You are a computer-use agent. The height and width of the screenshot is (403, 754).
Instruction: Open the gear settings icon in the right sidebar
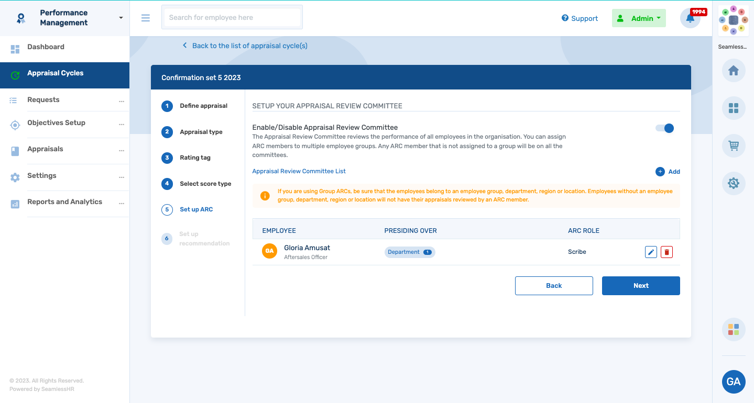click(733, 184)
